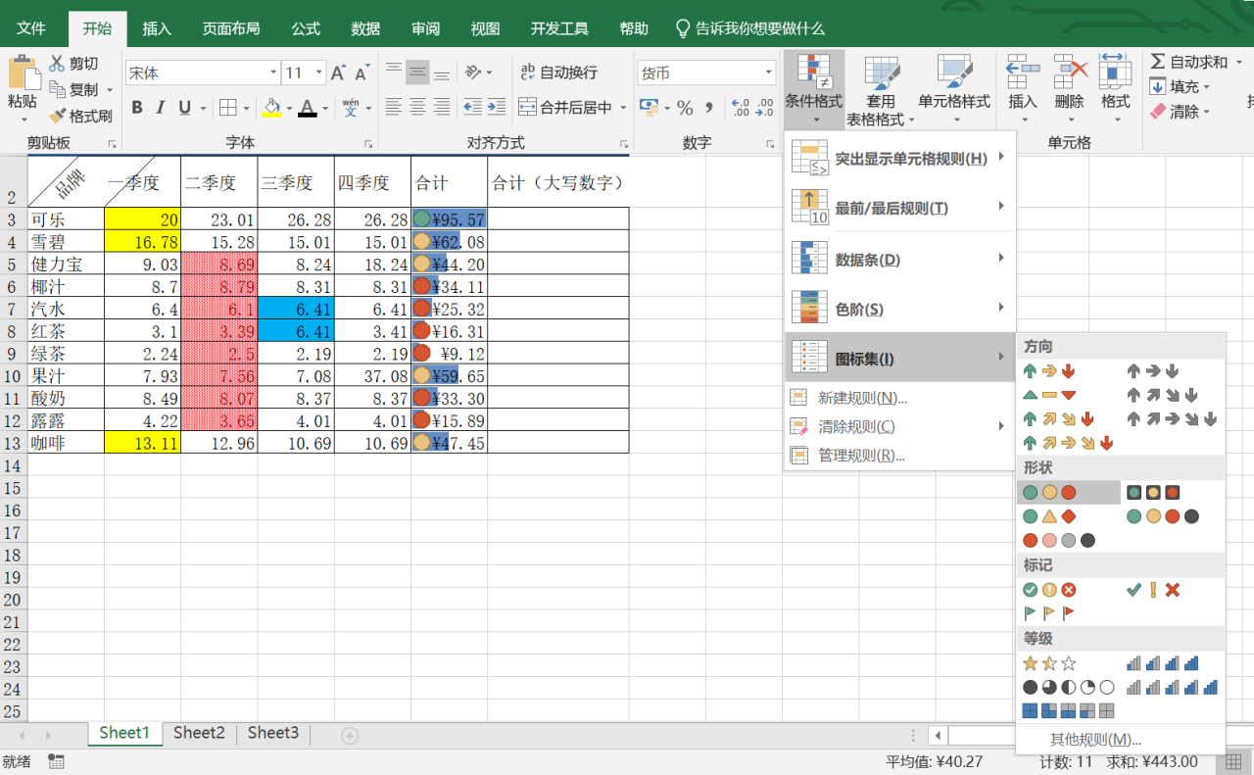
Task: Click the status bar macro record icon
Action: tap(56, 761)
